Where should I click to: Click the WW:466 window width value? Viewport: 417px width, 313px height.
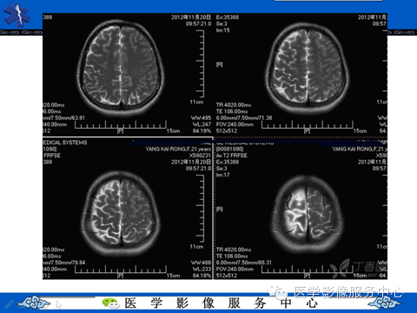(x=201, y=263)
